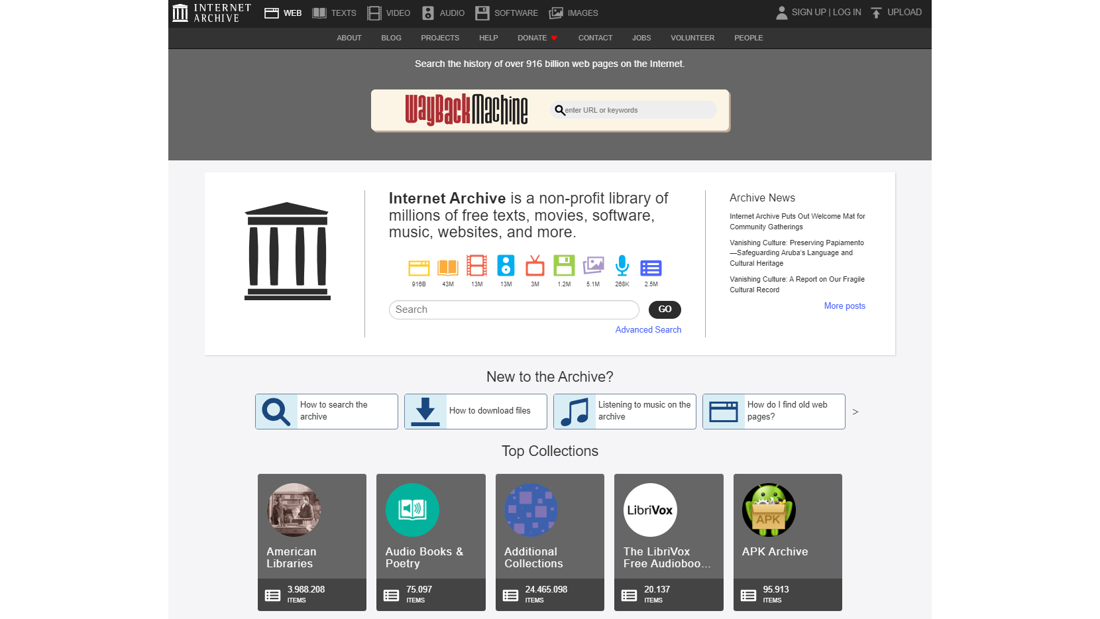This screenshot has height=619, width=1100.
Task: Click the 'How do I find old web pages?' text
Action: (x=787, y=411)
